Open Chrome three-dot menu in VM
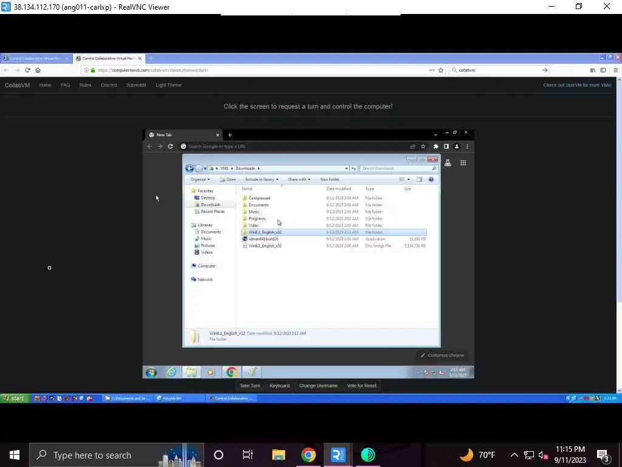The height and width of the screenshot is (467, 622). (467, 147)
